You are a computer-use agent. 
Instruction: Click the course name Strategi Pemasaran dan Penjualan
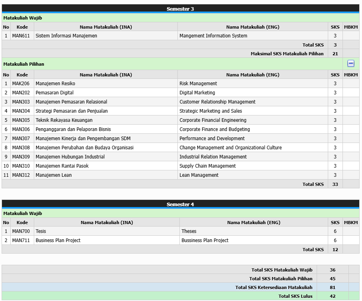point(72,111)
